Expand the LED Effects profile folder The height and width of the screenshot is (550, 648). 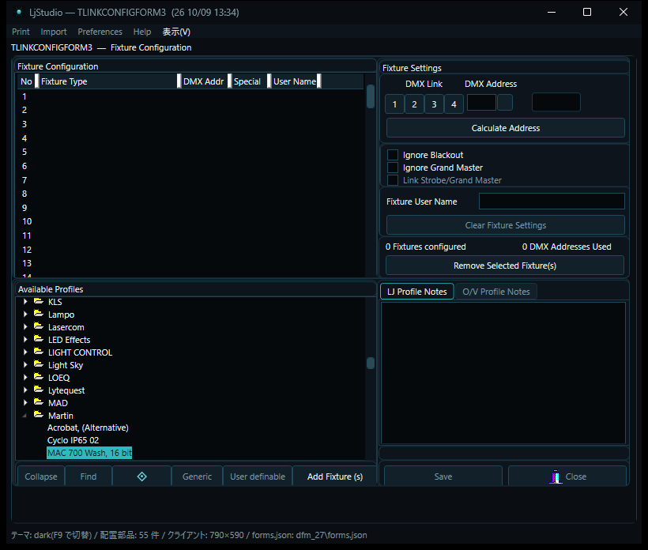25,340
